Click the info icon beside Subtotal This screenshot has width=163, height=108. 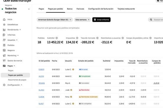click(57, 38)
